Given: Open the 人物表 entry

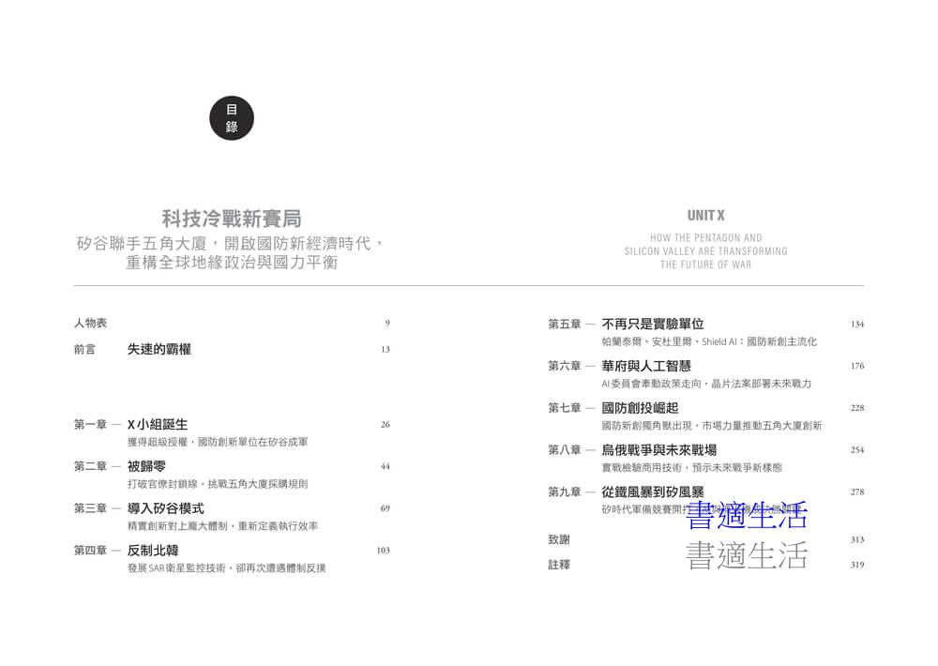Looking at the screenshot, I should coord(90,324).
